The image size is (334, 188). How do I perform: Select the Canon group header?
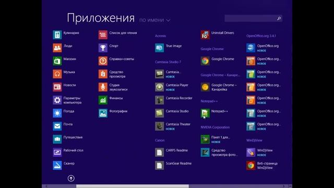click(160, 140)
